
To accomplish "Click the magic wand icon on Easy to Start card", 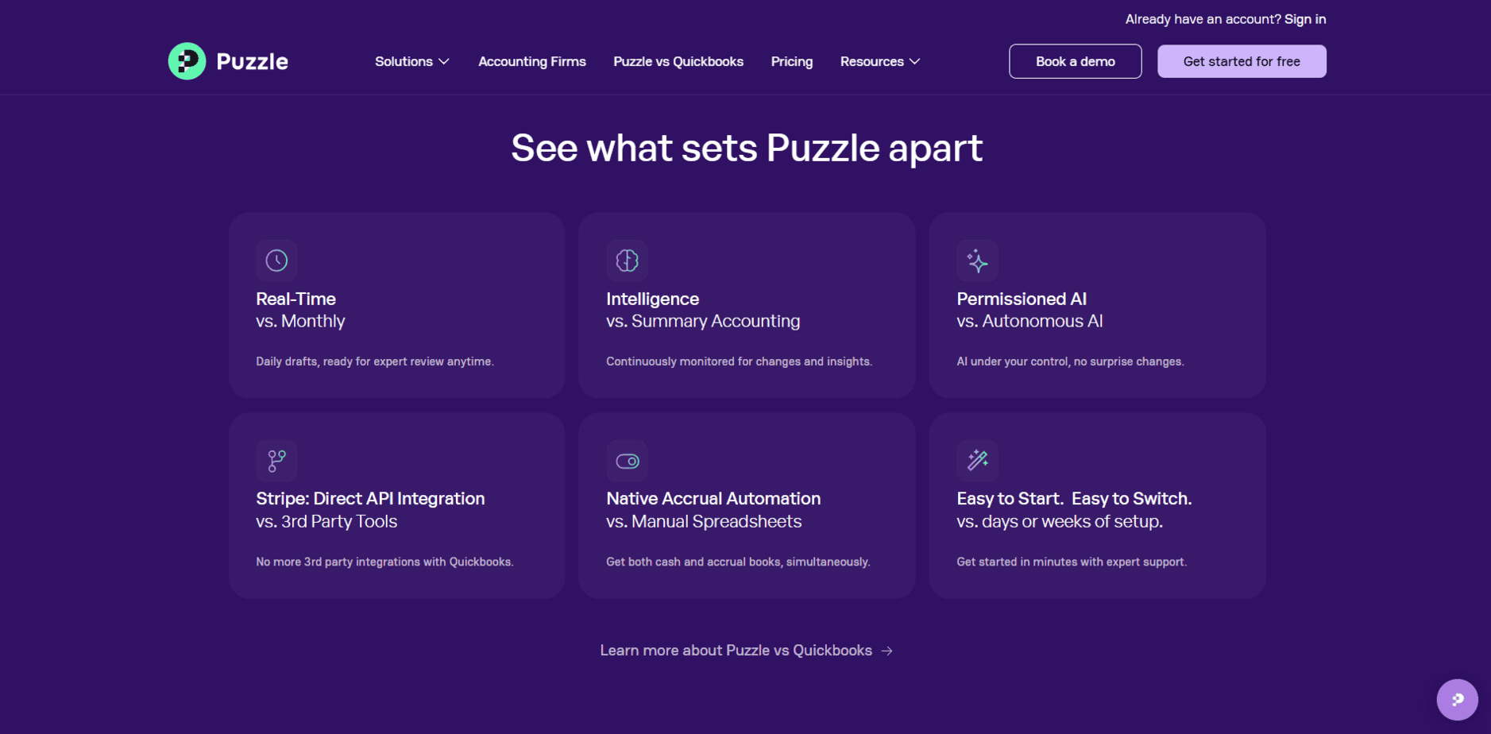I will click(x=977, y=461).
